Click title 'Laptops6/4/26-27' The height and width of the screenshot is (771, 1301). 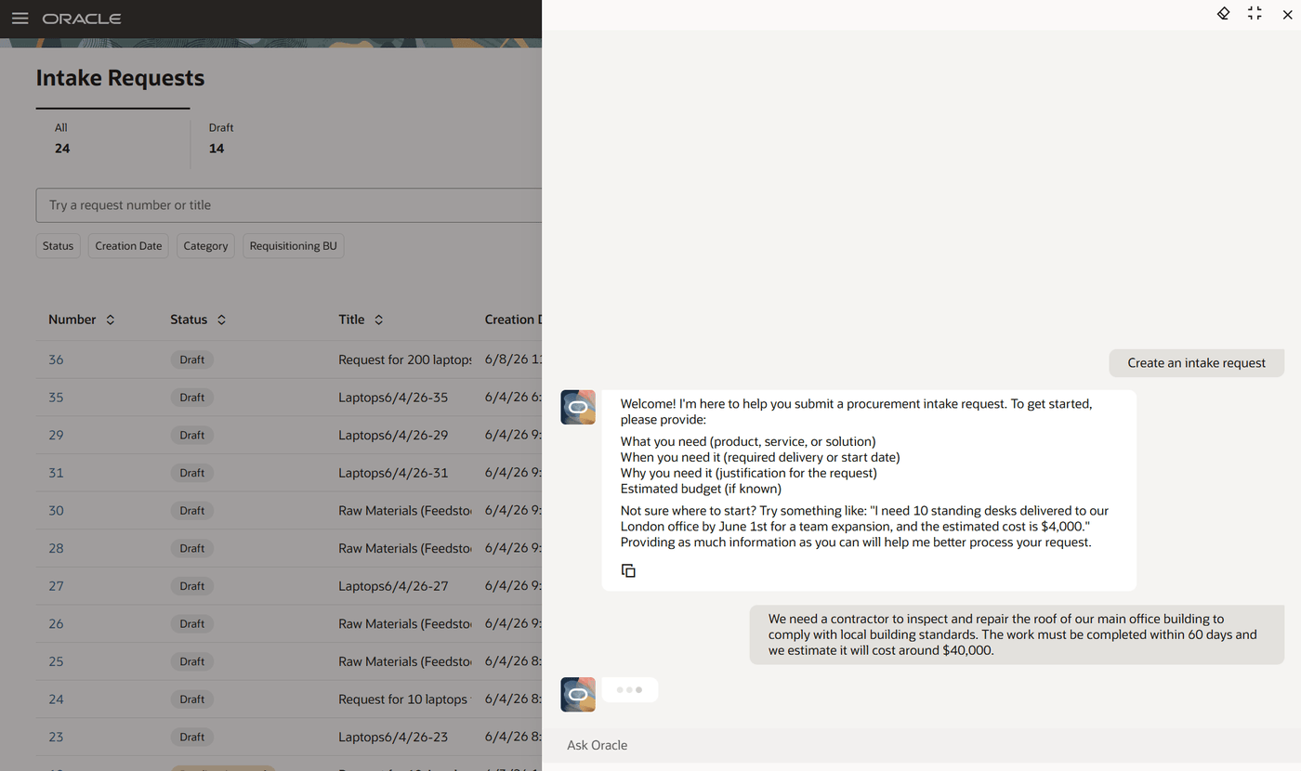click(x=393, y=586)
